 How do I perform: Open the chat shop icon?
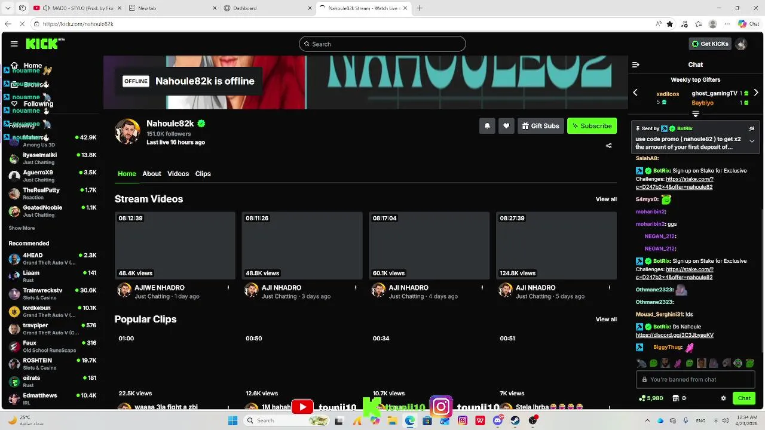click(x=676, y=398)
